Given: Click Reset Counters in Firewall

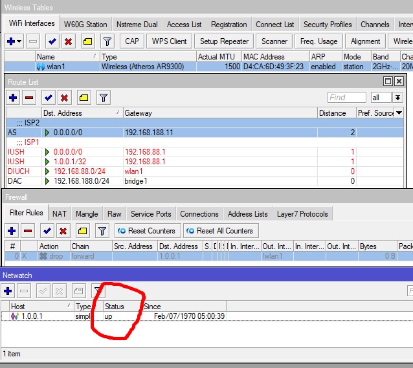Looking at the screenshot, I should (x=148, y=231).
